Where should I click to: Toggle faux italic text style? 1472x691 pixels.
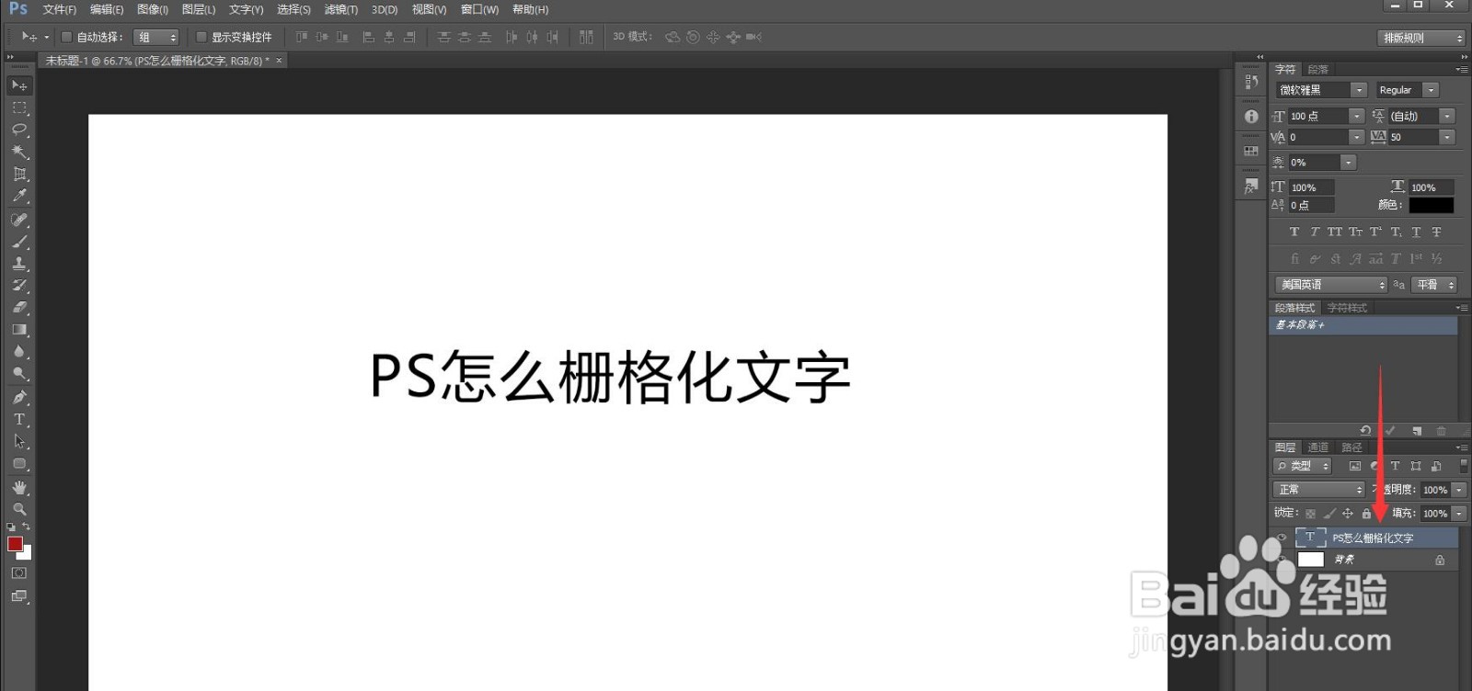(1315, 232)
